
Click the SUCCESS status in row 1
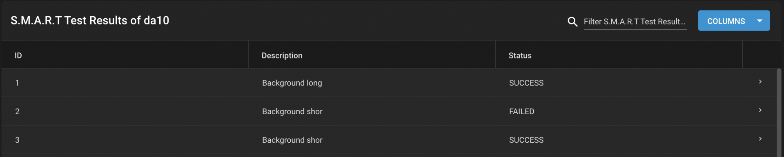coord(526,83)
